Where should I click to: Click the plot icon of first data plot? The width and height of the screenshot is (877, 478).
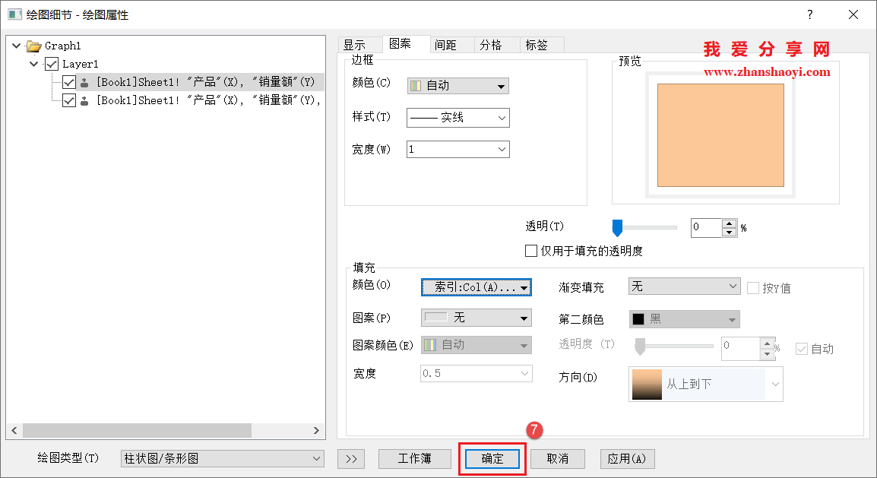click(83, 82)
